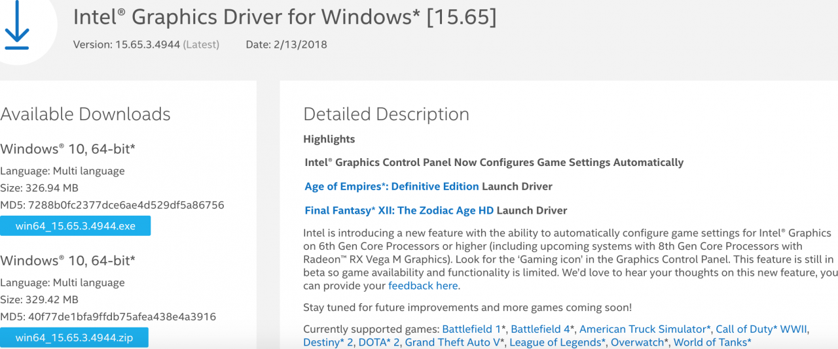Download win64_15.65.3.4944.exe file
The width and height of the screenshot is (838, 349).
coord(75,226)
